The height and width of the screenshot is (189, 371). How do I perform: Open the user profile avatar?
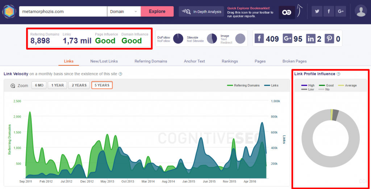(x=361, y=11)
